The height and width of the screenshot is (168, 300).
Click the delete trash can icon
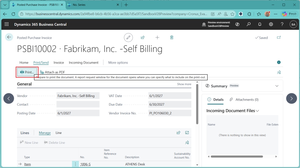pyautogui.click(x=172, y=37)
